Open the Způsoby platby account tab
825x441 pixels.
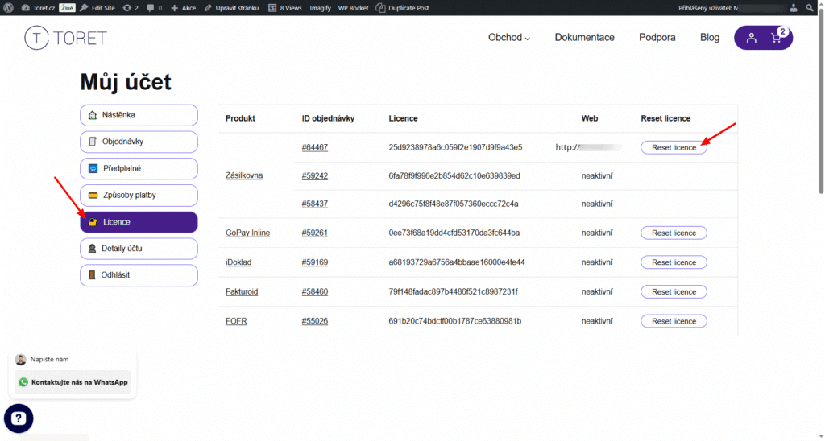click(139, 195)
